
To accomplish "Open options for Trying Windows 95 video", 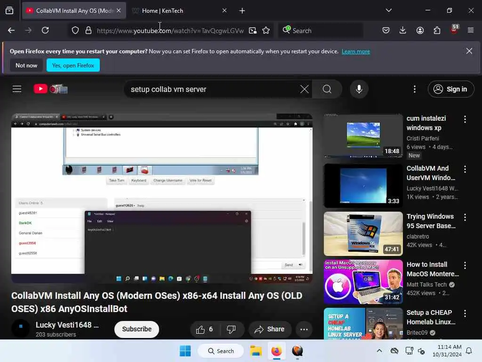I will 465,217.
